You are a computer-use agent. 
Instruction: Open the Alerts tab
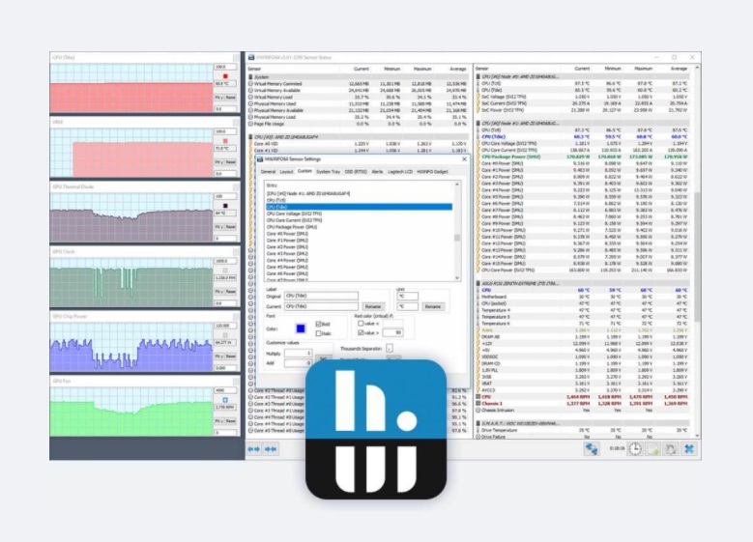377,171
